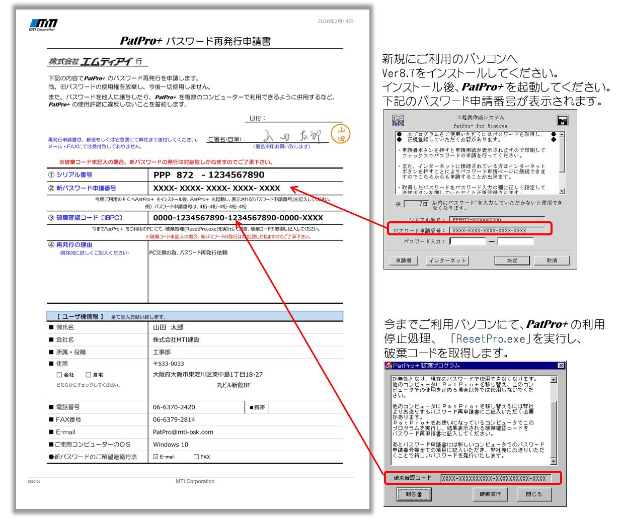Screen dimensions: 622x518
Task: Click the '③ 破棄確認コード〔旧PC〕' label
Action: point(85,218)
